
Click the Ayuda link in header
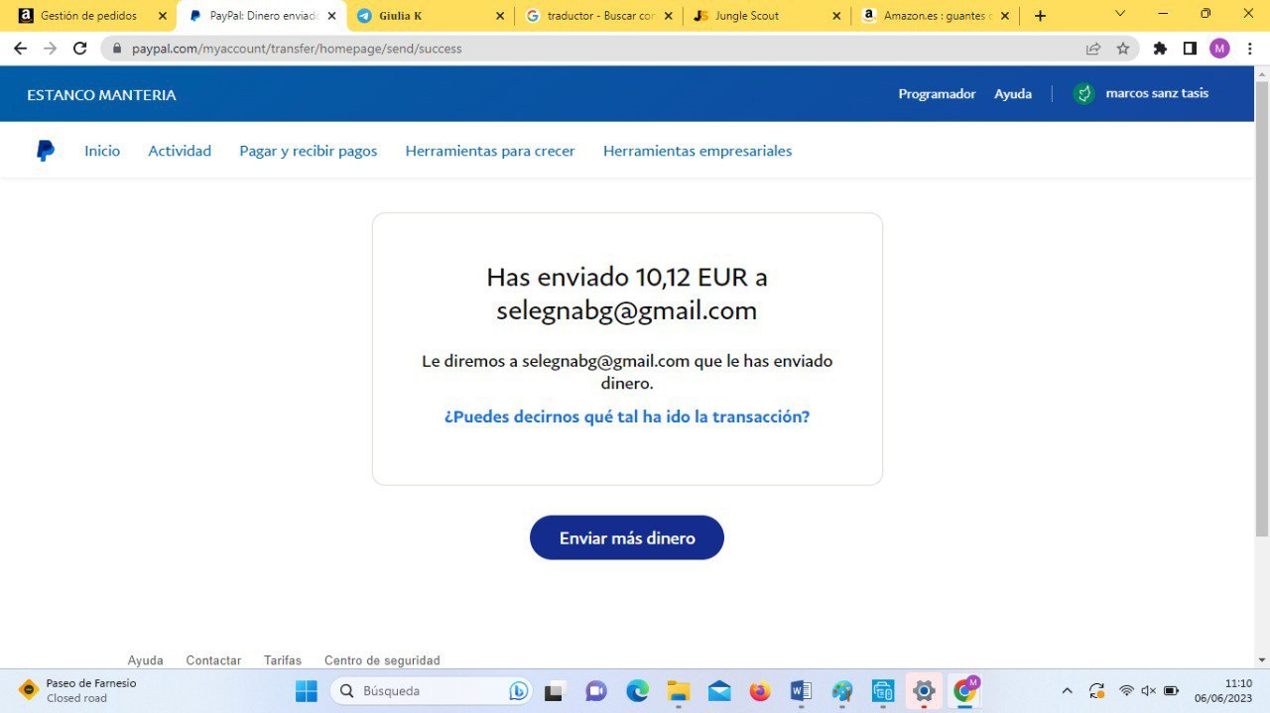1013,94
